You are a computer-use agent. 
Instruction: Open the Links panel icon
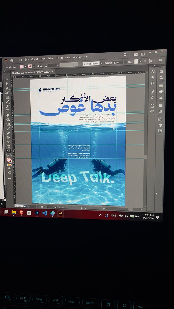coord(152,111)
